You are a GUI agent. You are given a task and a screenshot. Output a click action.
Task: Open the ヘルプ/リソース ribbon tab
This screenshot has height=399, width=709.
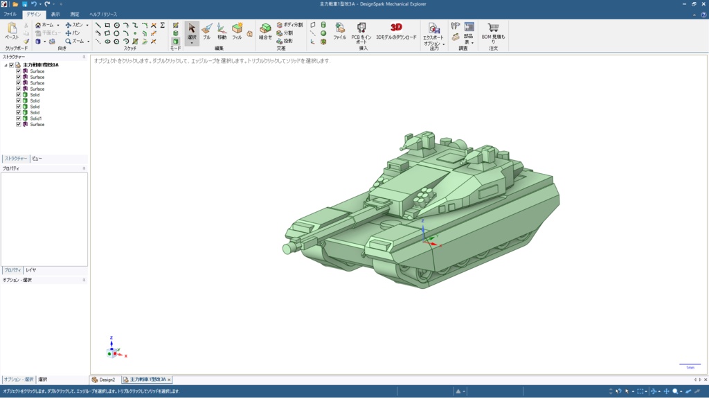point(103,15)
